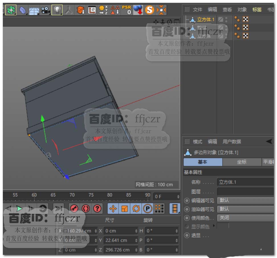Click the blue spheres red arrow icon
Image resolution: width=277 pixels, height=258 pixels.
(138, 10)
